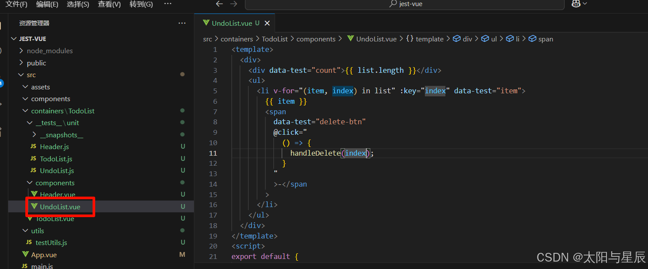Viewport: 648px width, 269px height.
Task: Click line number 11 in the gutter
Action: click(x=213, y=153)
